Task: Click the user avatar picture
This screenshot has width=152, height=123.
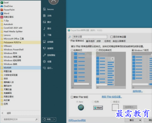Action: [54, 1]
